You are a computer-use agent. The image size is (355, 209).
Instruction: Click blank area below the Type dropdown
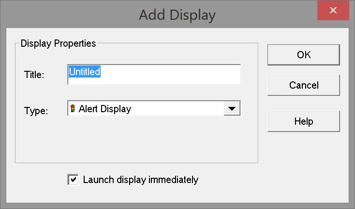tap(145, 140)
